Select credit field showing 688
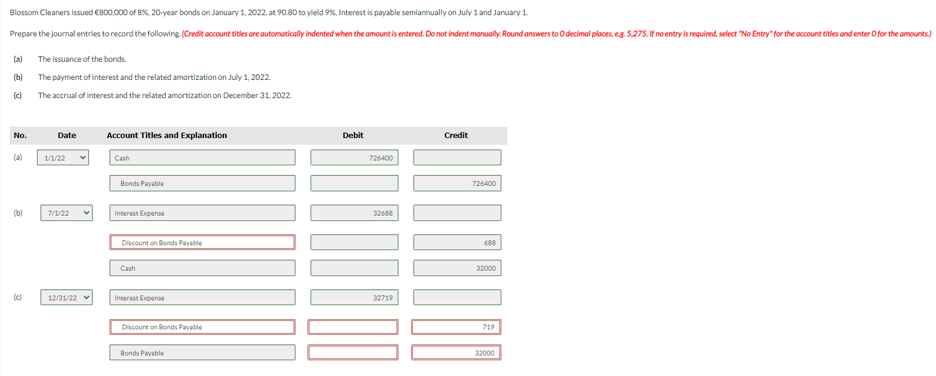This screenshot has width=936, height=376. pos(457,242)
